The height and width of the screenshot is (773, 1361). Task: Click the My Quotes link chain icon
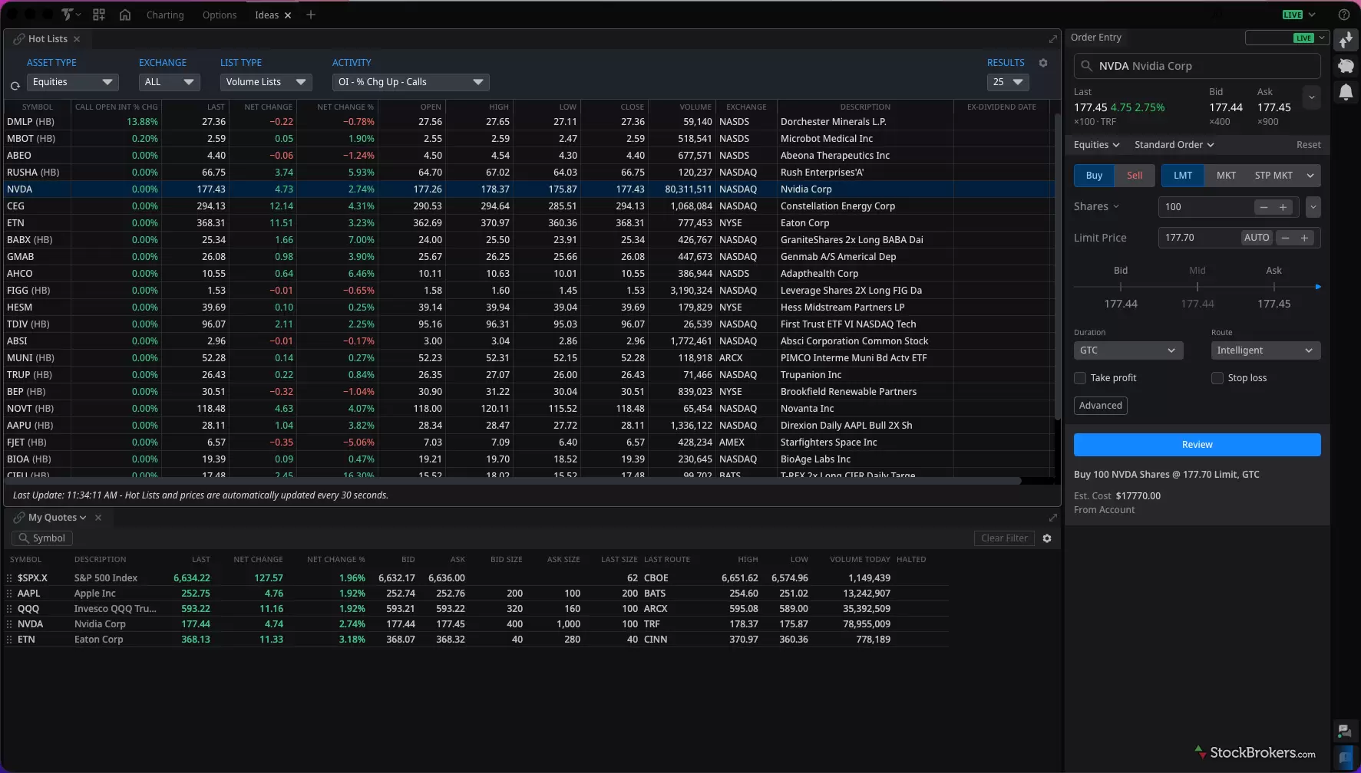pos(19,518)
